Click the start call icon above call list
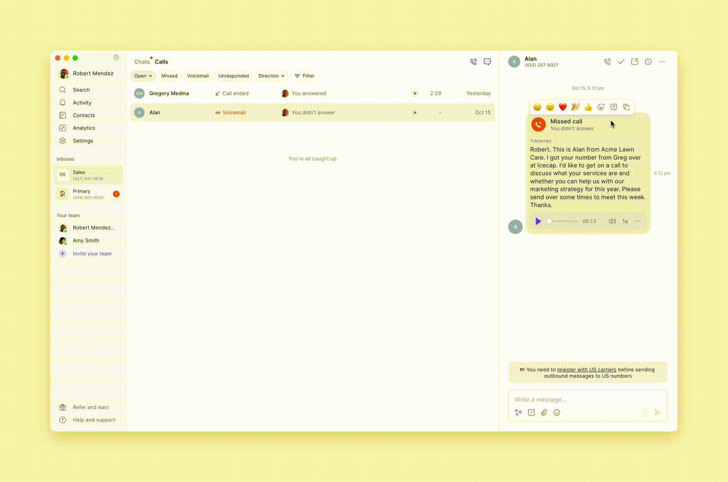 (474, 62)
